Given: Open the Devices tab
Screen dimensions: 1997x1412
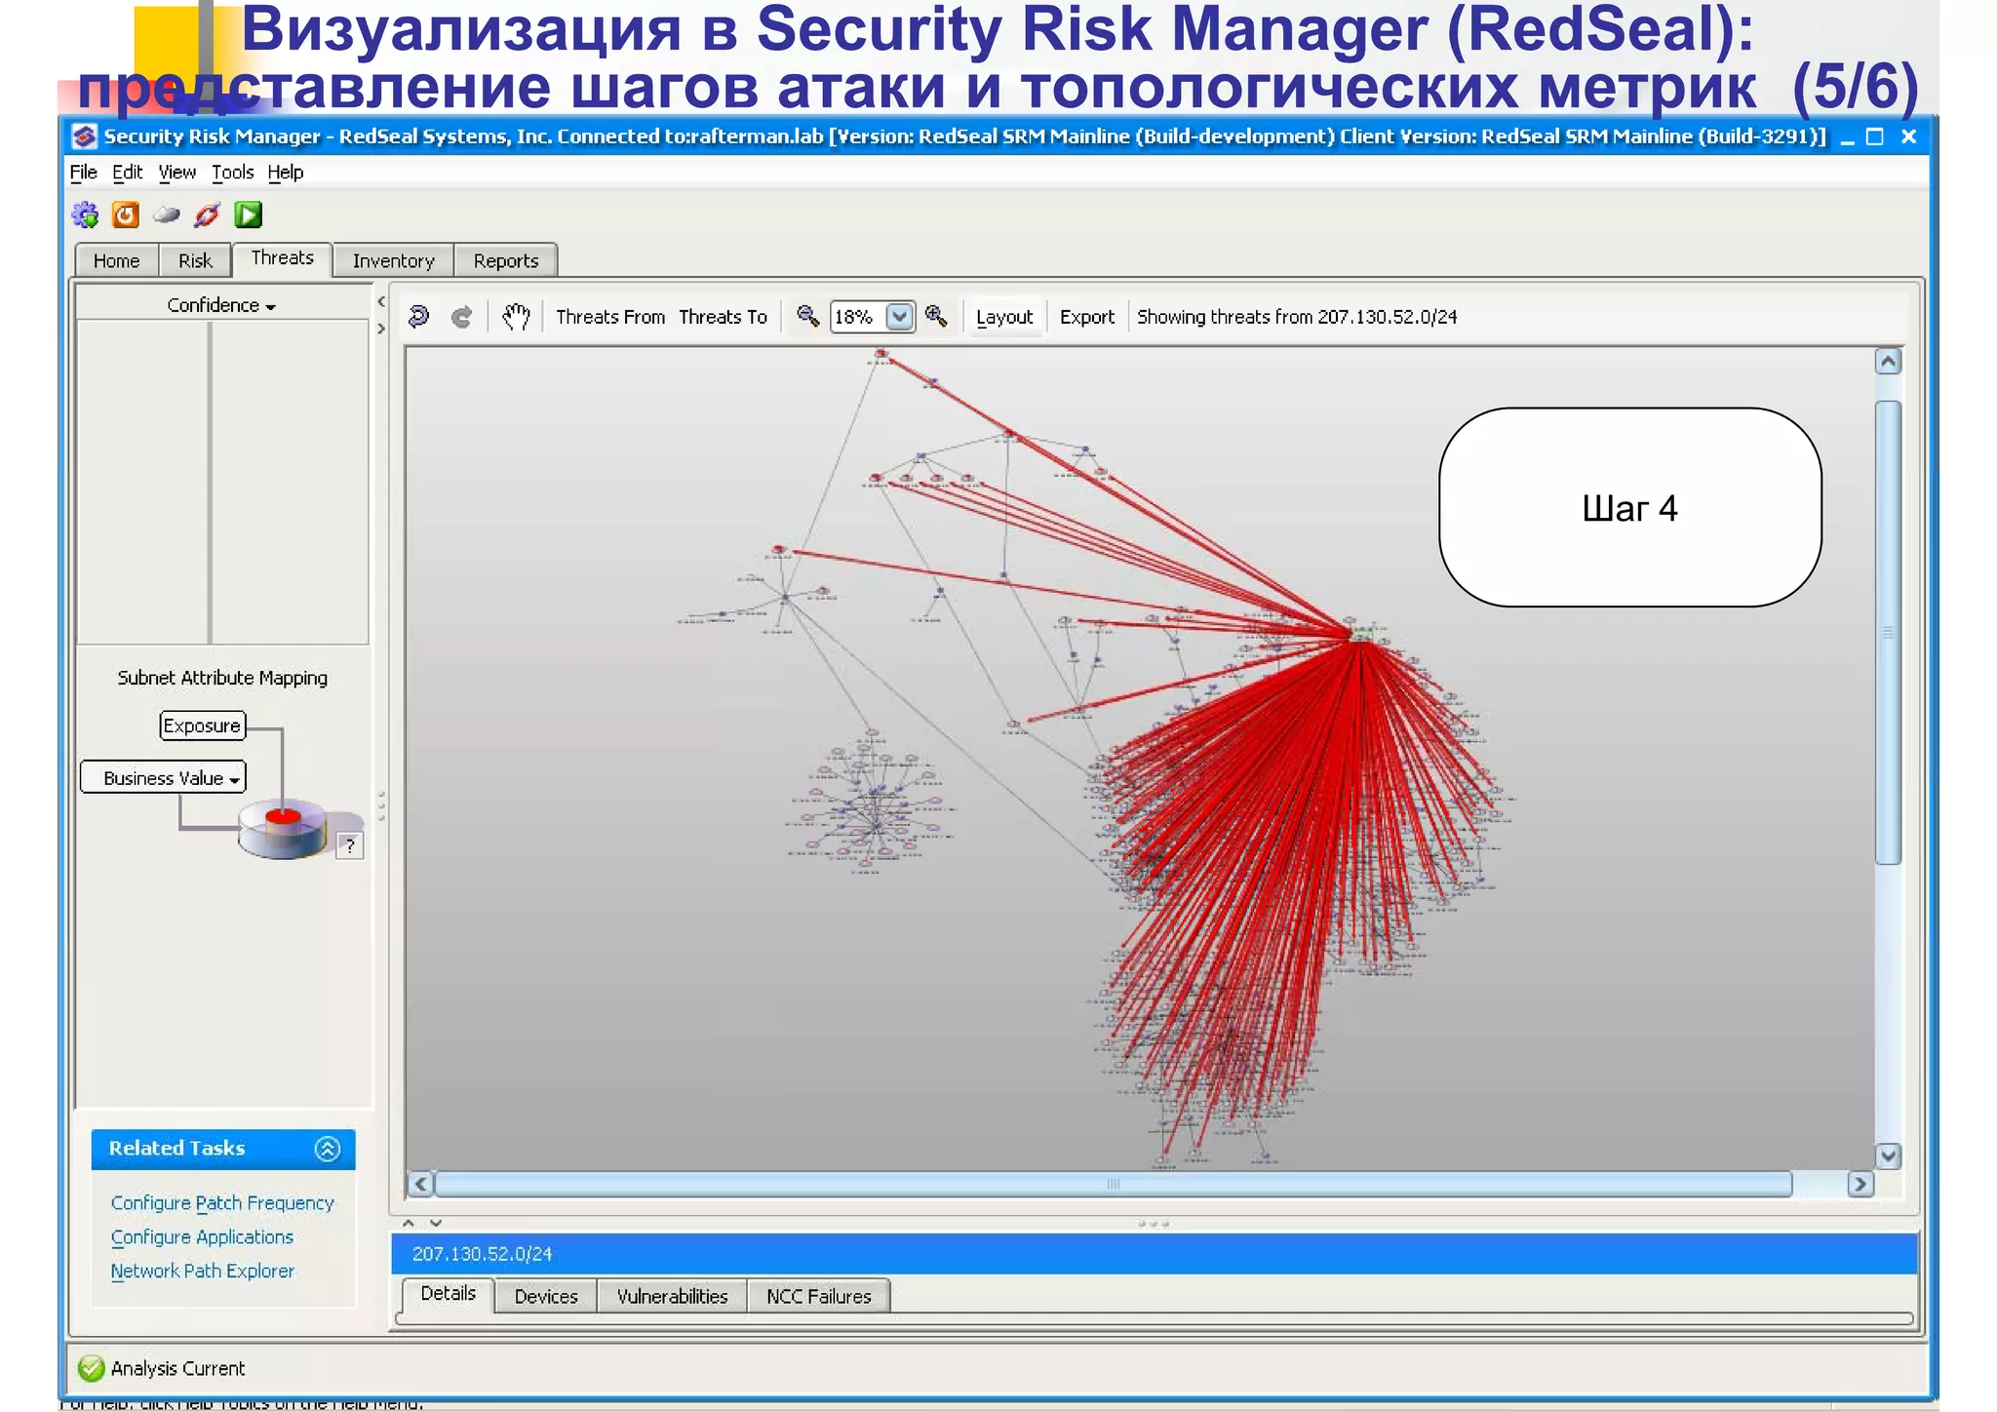Looking at the screenshot, I should [546, 1296].
